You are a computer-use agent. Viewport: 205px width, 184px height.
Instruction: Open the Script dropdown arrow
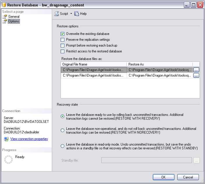click(x=71, y=14)
